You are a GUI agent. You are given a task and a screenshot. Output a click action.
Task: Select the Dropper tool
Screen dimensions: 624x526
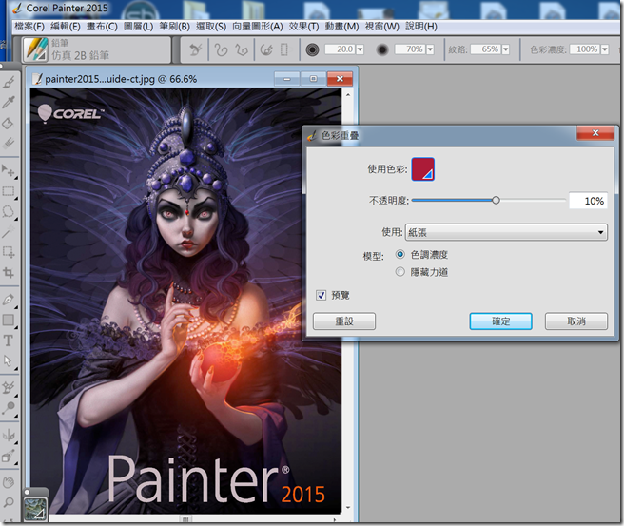[9, 103]
